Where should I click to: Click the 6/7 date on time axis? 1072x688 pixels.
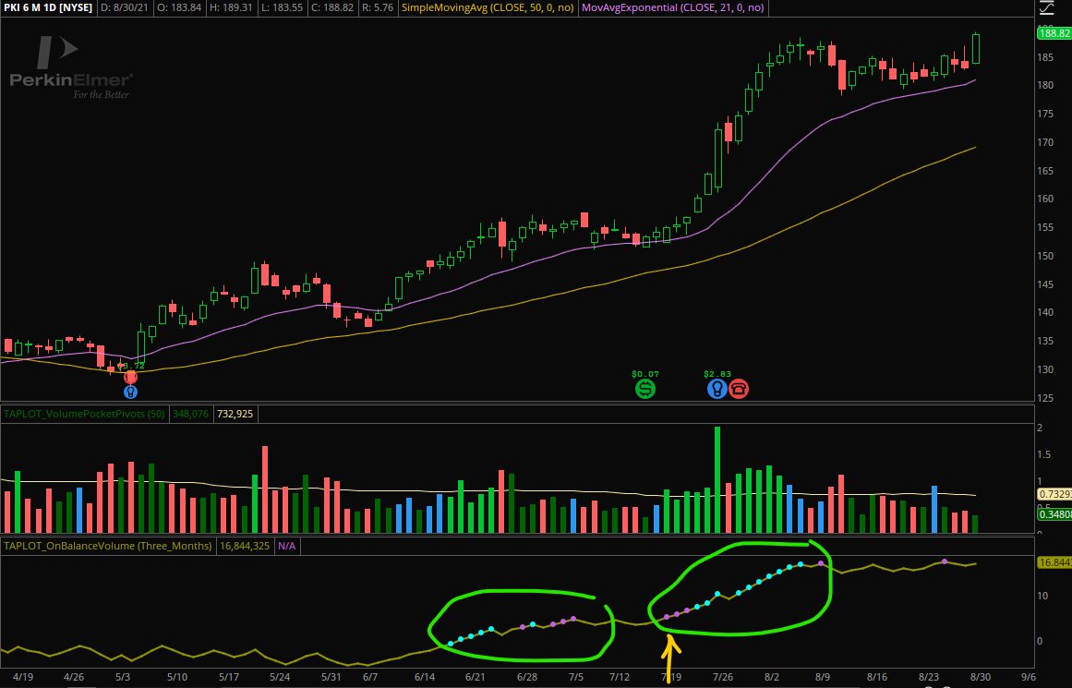370,677
